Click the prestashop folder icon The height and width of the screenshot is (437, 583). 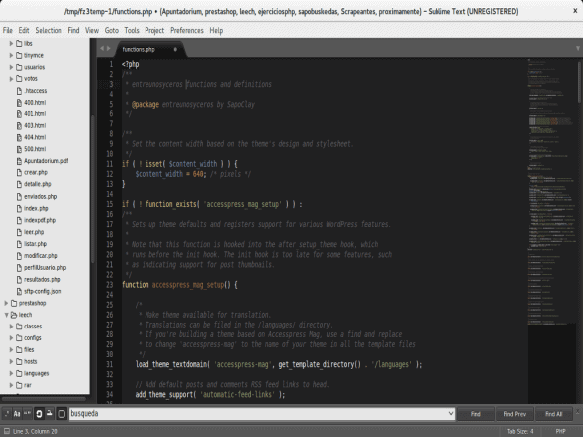coord(14,303)
